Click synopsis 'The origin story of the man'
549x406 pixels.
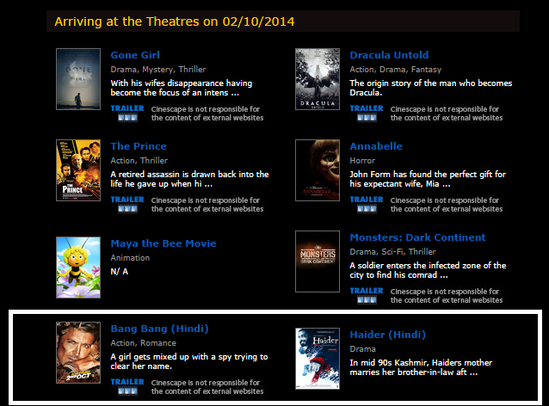[x=430, y=88]
